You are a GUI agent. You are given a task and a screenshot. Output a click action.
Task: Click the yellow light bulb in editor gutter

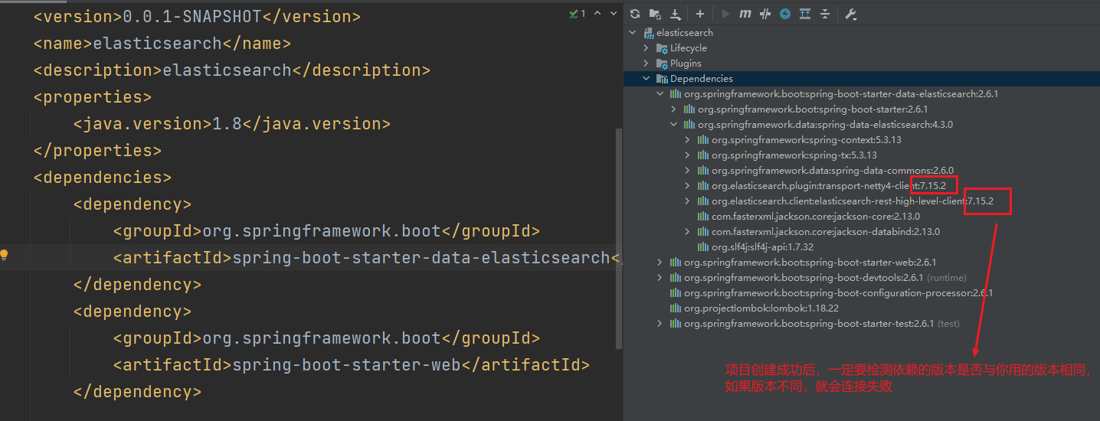(5, 255)
